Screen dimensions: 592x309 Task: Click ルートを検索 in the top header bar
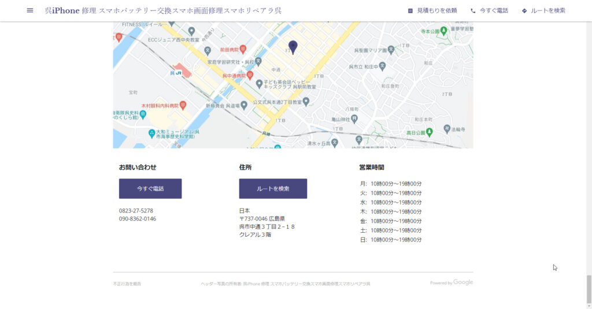543,10
